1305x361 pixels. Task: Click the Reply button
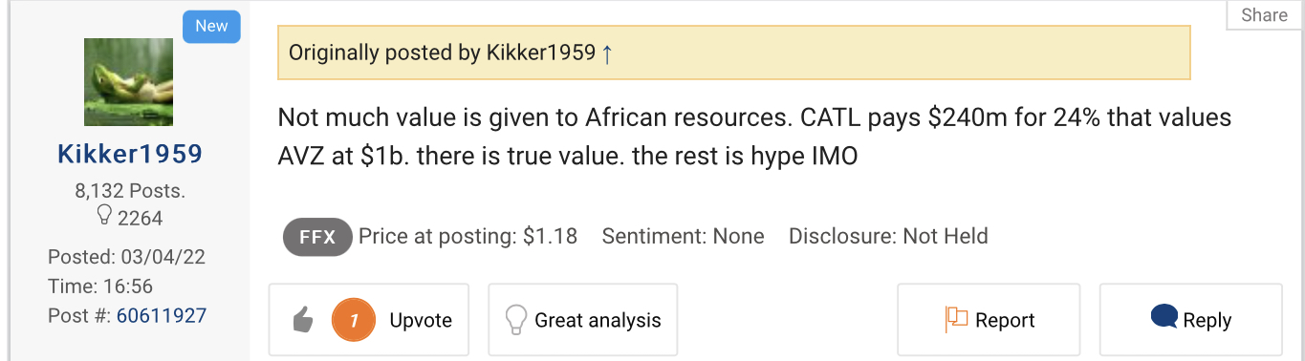click(1190, 320)
